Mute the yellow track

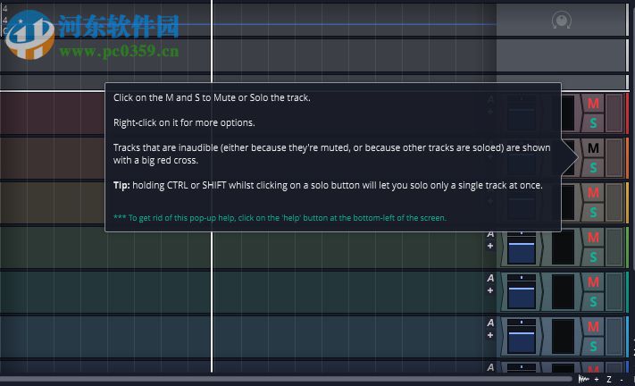593,193
